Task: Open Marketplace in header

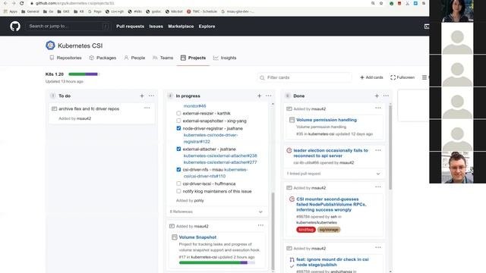Action: 181,27
